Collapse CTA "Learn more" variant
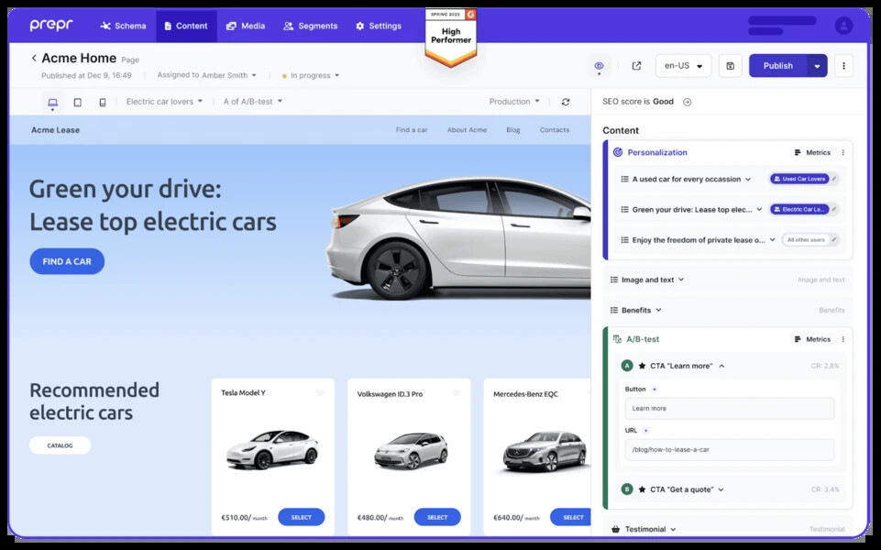Viewport: 881px width, 550px height. (721, 366)
